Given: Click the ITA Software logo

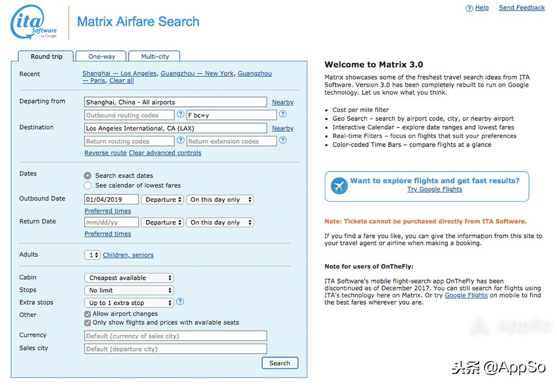Looking at the screenshot, I should pos(34,22).
